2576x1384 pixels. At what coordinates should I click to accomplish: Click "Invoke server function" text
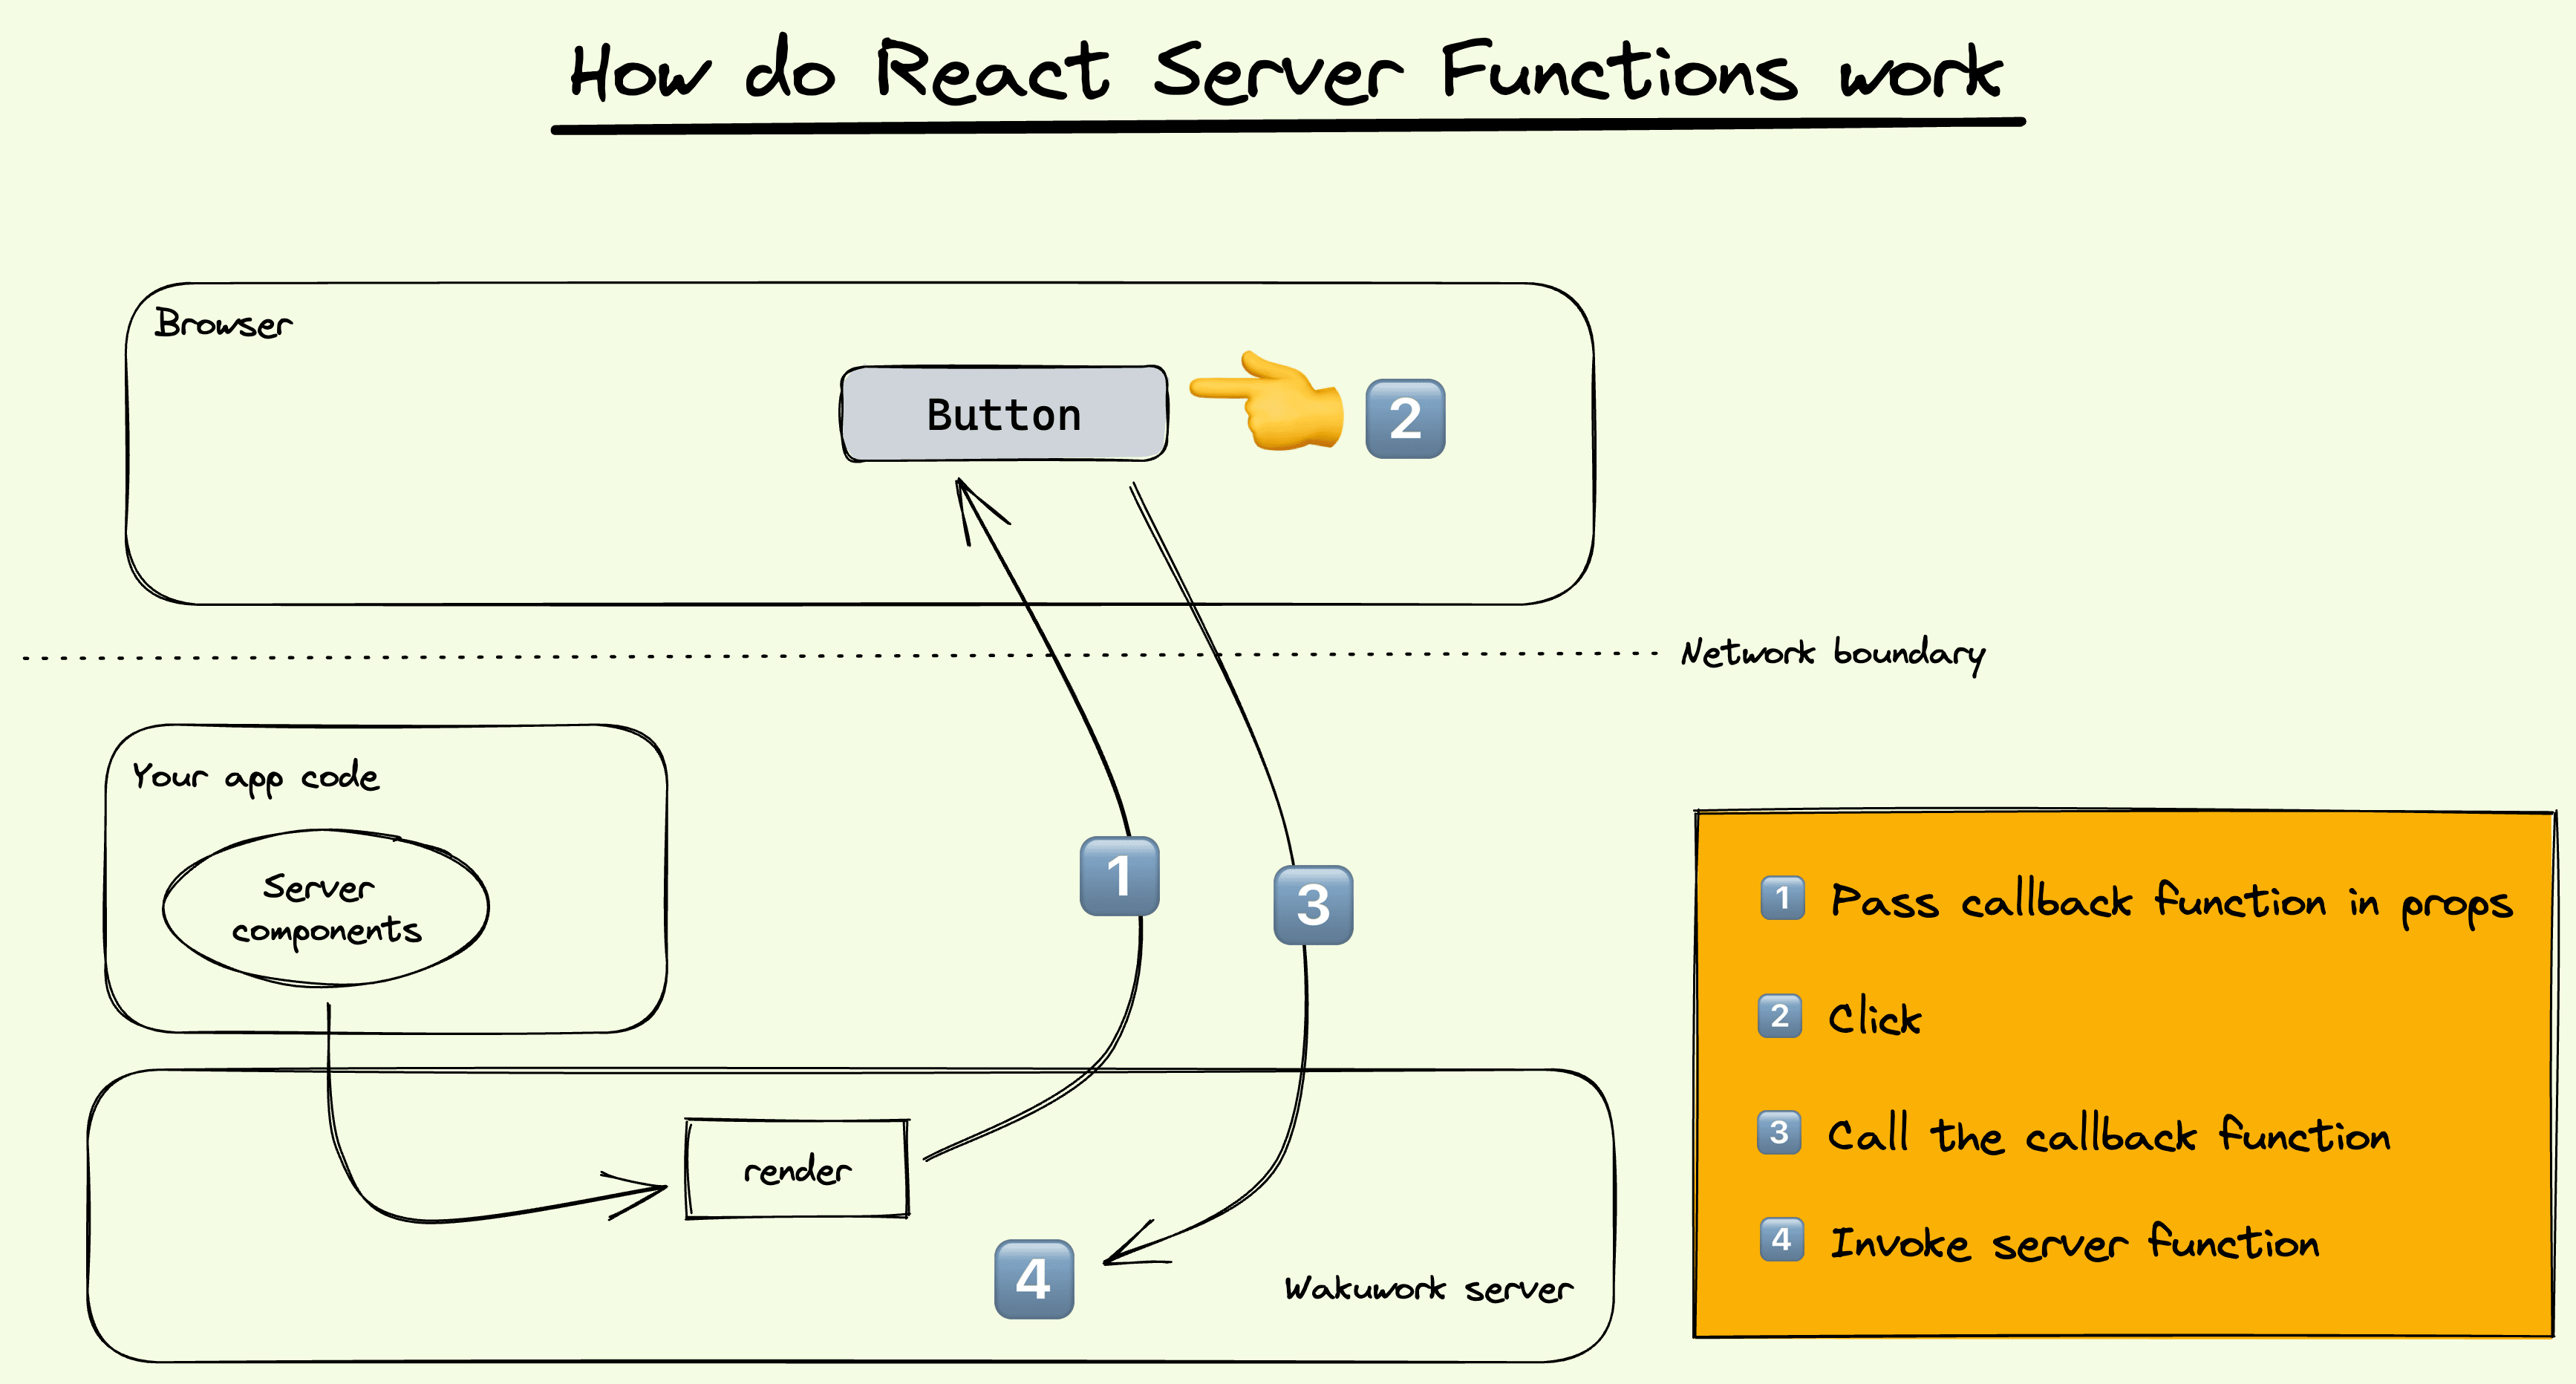click(2075, 1243)
